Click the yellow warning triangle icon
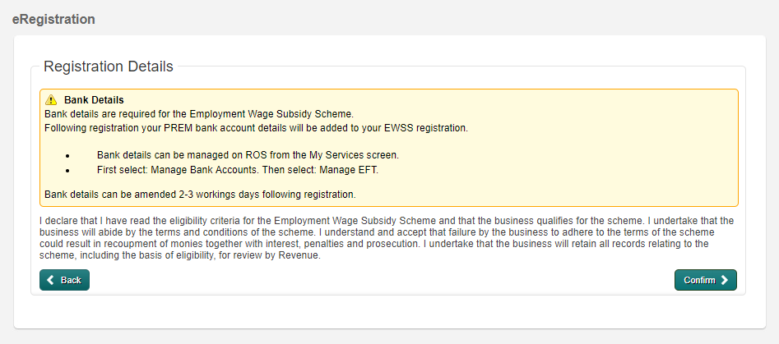This screenshot has width=779, height=344. 51,100
